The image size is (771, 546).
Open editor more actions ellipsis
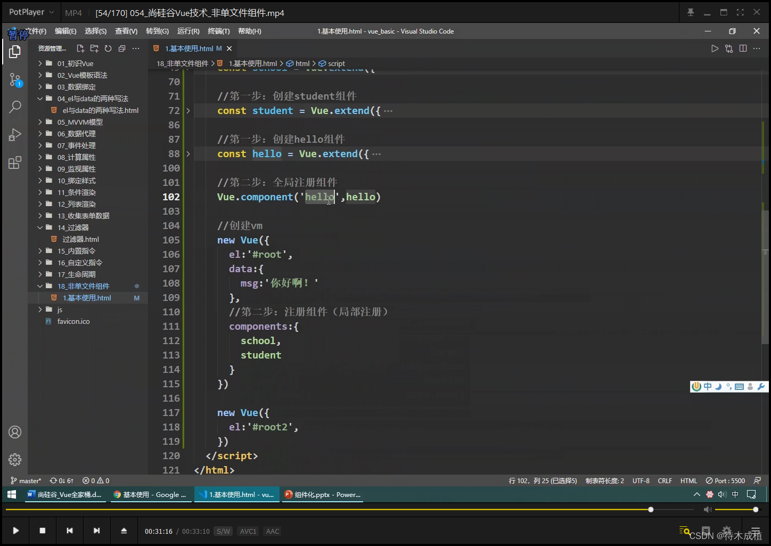tap(757, 48)
